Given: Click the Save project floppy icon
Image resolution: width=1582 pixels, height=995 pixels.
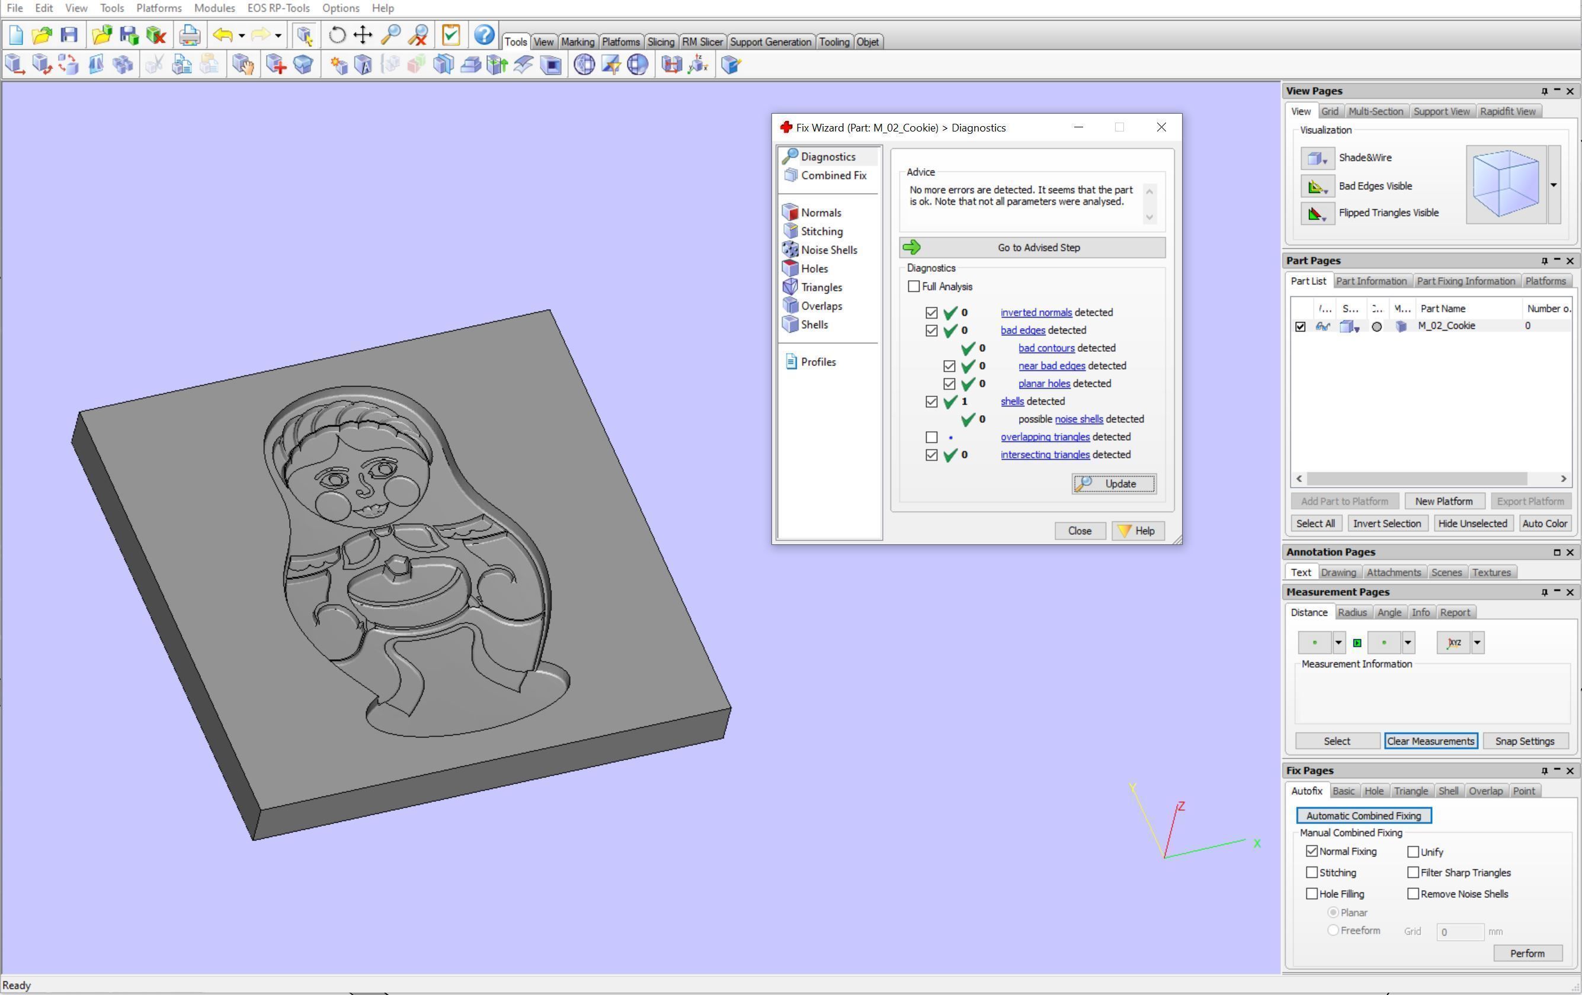Looking at the screenshot, I should tap(69, 35).
